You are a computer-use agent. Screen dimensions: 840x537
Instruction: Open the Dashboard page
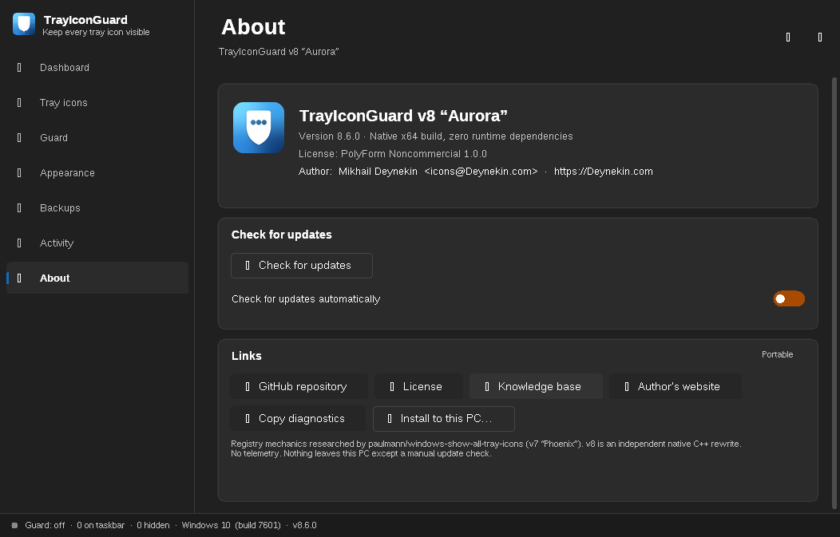97,68
